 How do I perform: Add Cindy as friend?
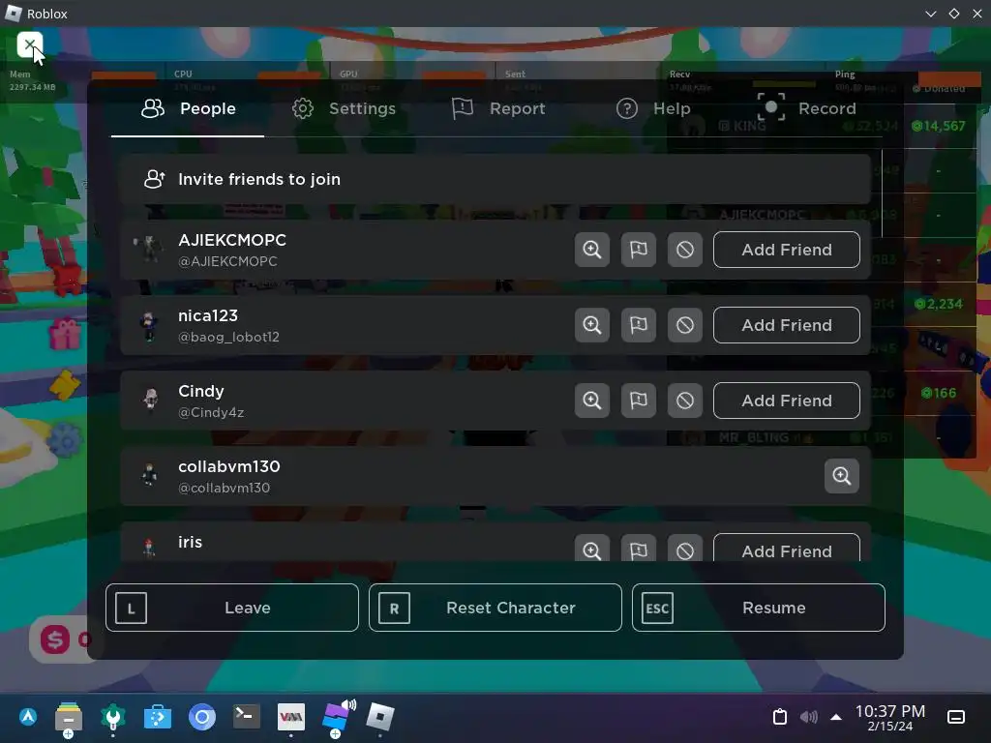786,401
